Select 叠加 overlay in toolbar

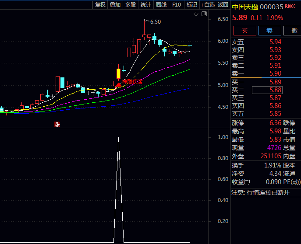point(115,5)
